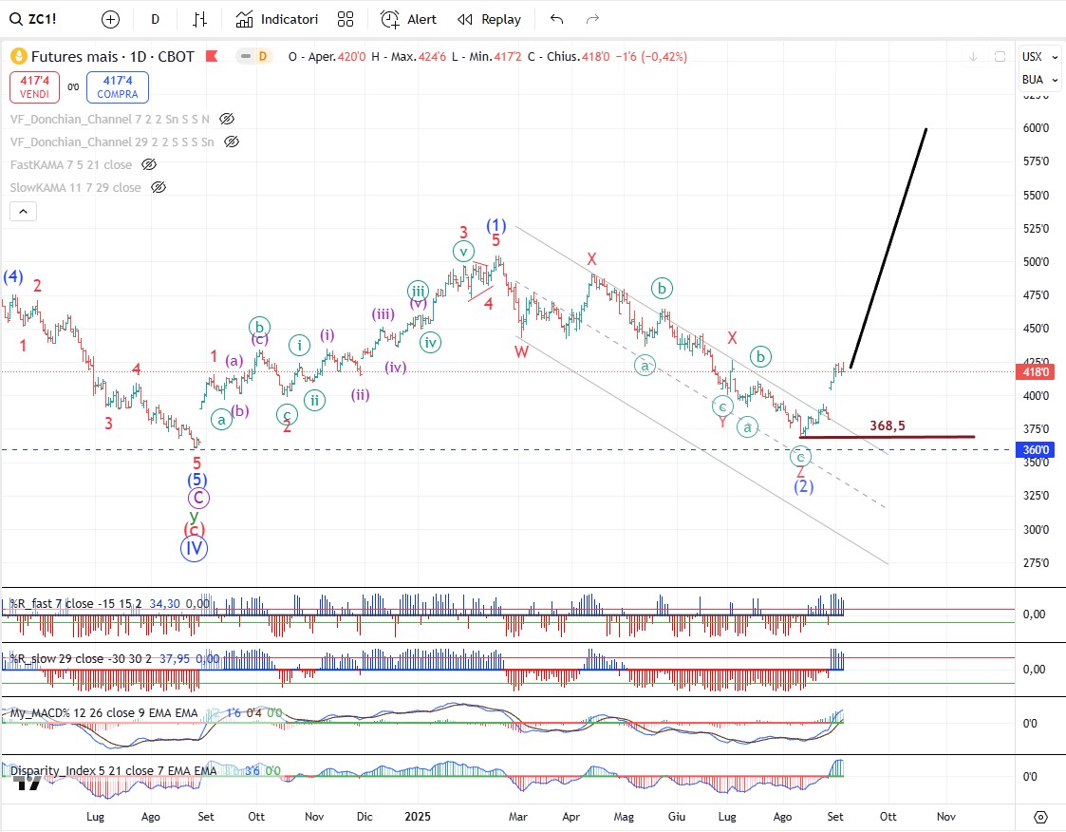The width and height of the screenshot is (1066, 832).
Task: Open the chart type bars selector
Action: point(199,19)
